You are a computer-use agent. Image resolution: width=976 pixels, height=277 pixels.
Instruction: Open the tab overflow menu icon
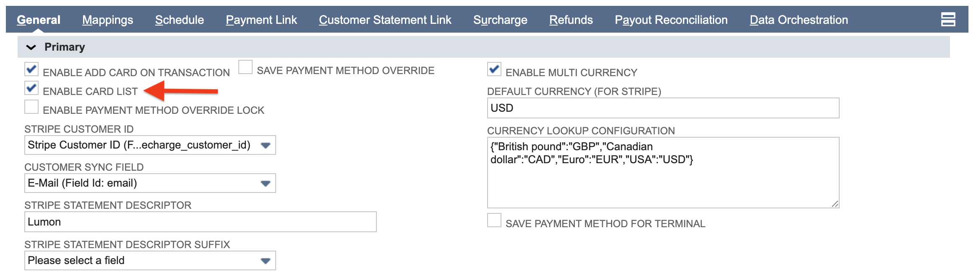coord(949,20)
